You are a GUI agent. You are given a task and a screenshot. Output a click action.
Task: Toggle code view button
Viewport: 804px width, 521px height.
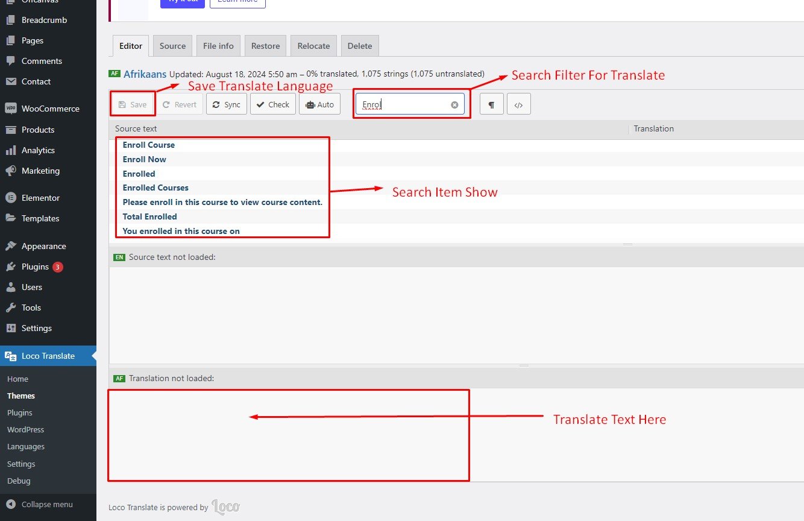(518, 104)
